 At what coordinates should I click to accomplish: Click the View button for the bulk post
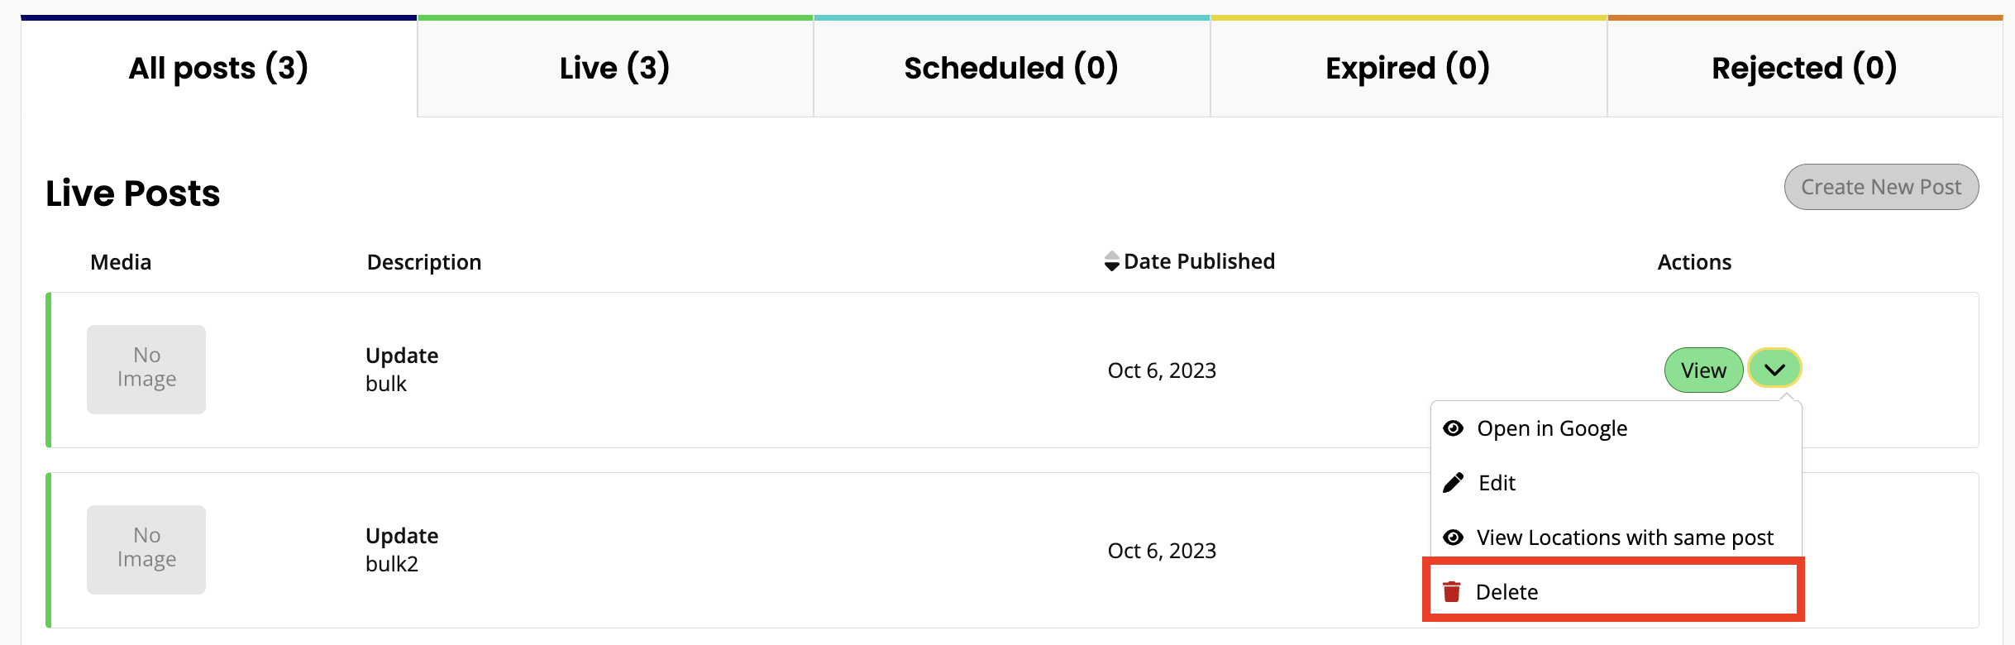(x=1702, y=370)
